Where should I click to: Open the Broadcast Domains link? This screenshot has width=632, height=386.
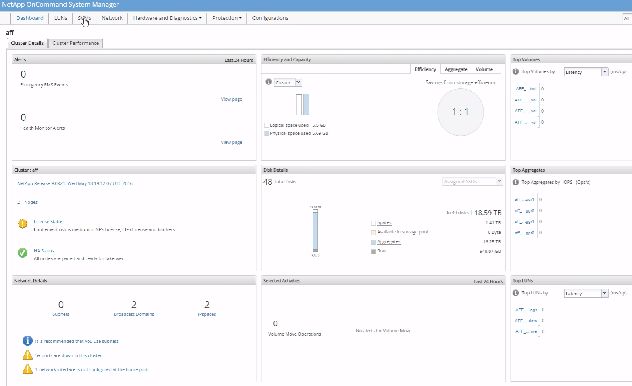click(134, 314)
